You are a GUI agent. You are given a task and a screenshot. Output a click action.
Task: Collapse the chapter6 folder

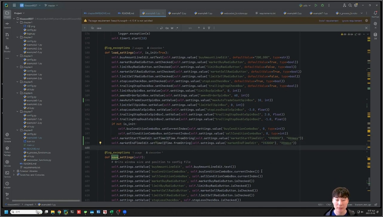point(18,93)
